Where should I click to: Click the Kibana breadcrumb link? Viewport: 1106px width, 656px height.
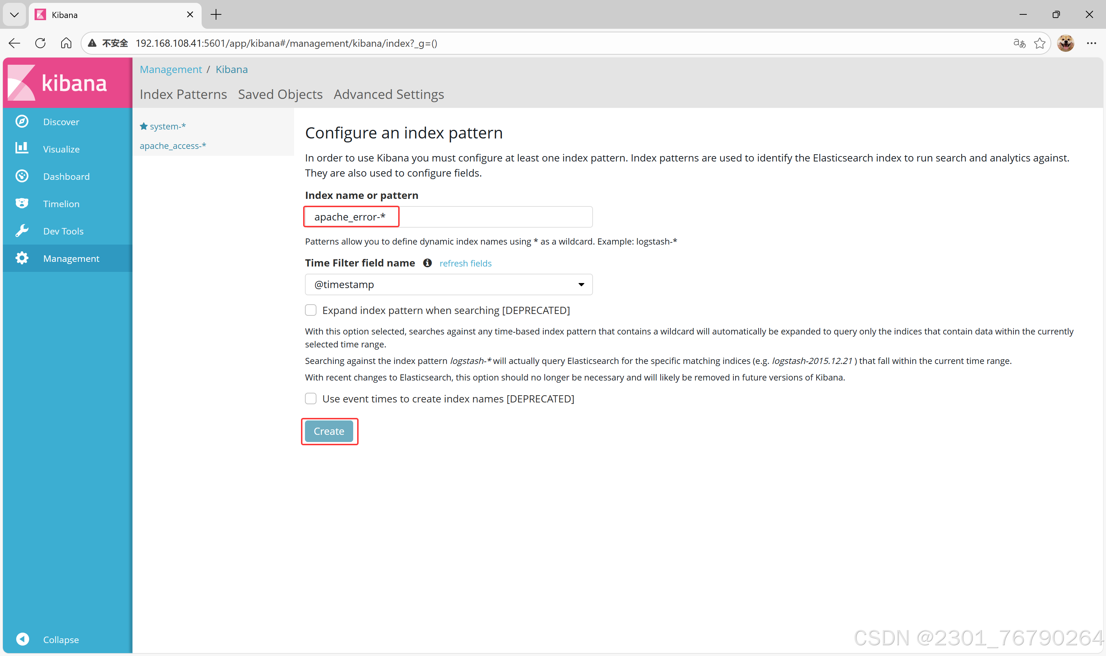click(x=232, y=69)
